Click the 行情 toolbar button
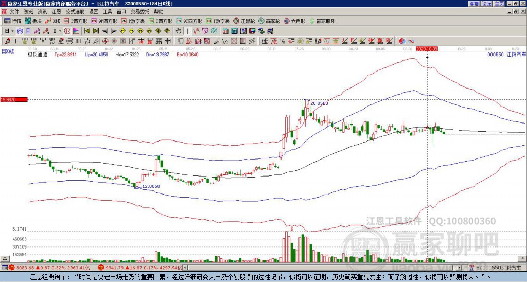 point(12,21)
